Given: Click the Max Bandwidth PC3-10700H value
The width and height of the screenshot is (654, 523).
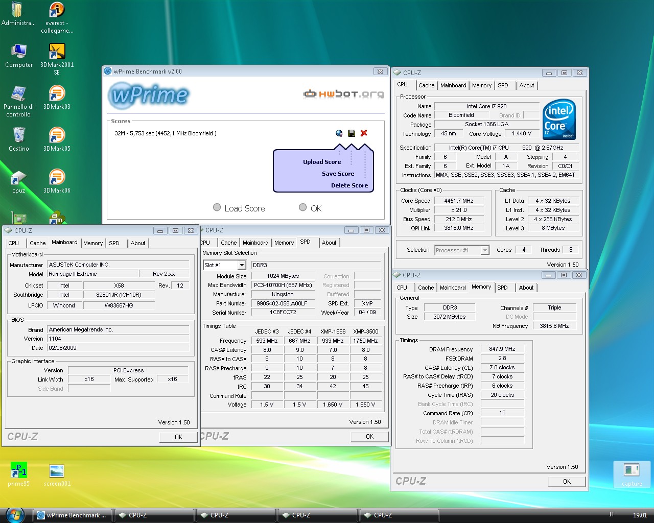Looking at the screenshot, I should point(283,285).
